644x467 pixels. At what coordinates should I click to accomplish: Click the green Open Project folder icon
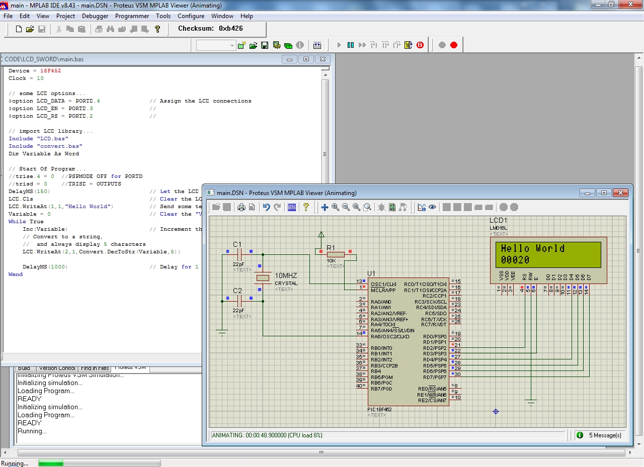pyautogui.click(x=253, y=45)
